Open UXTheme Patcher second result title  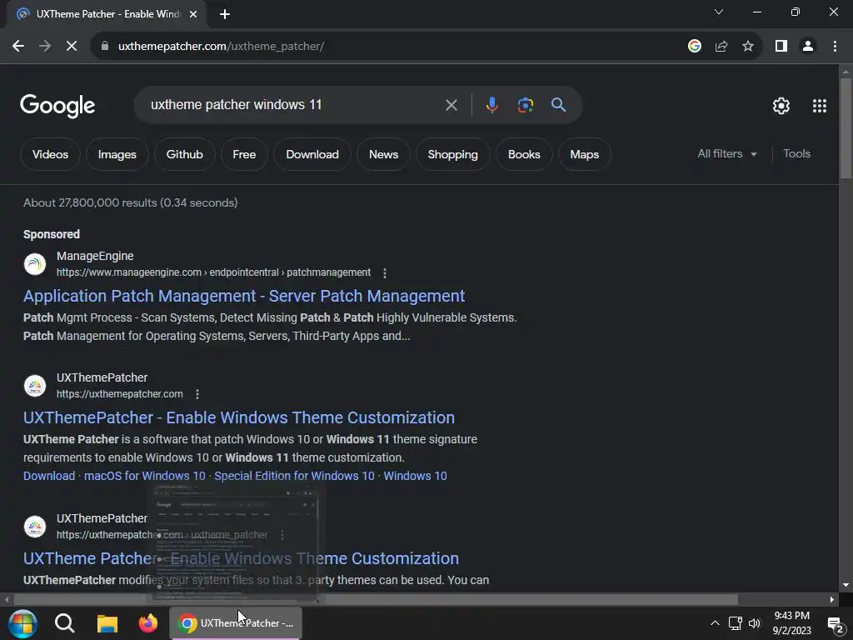point(241,559)
